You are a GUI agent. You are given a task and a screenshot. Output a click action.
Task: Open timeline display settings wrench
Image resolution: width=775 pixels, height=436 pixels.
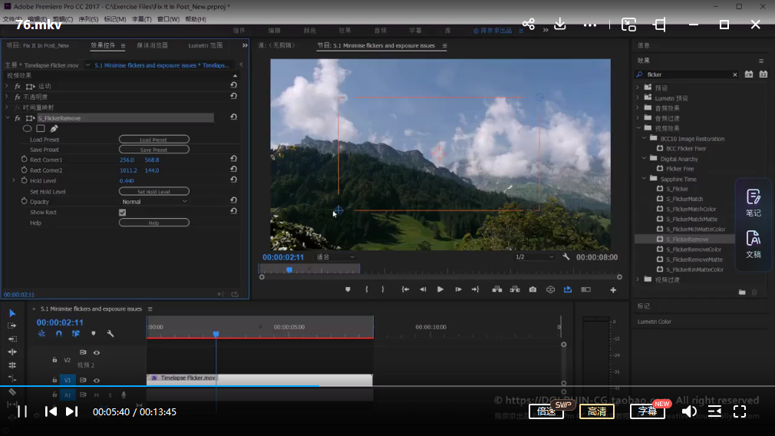tap(110, 334)
